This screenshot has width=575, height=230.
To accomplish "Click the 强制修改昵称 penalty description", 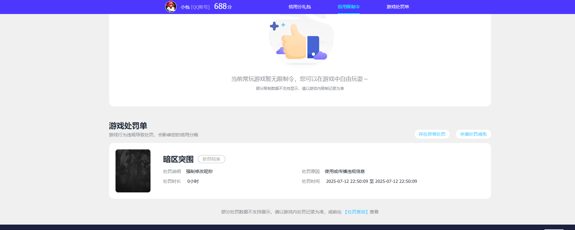I will (x=199, y=171).
